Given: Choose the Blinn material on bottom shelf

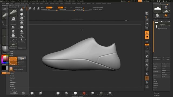Looking at the screenshot, I should point(93,93).
